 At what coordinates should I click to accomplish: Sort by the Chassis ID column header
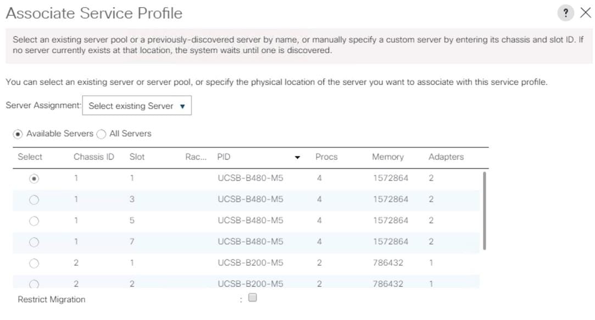94,157
